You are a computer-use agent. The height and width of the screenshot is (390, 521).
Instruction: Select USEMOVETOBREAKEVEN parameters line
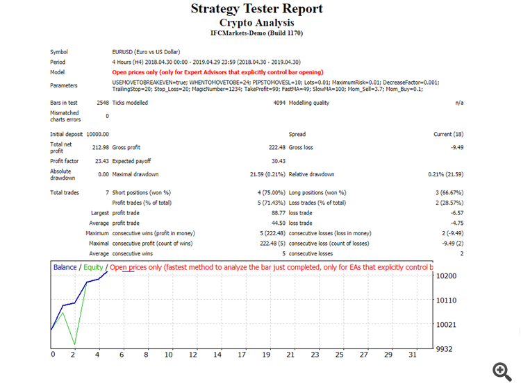276,83
